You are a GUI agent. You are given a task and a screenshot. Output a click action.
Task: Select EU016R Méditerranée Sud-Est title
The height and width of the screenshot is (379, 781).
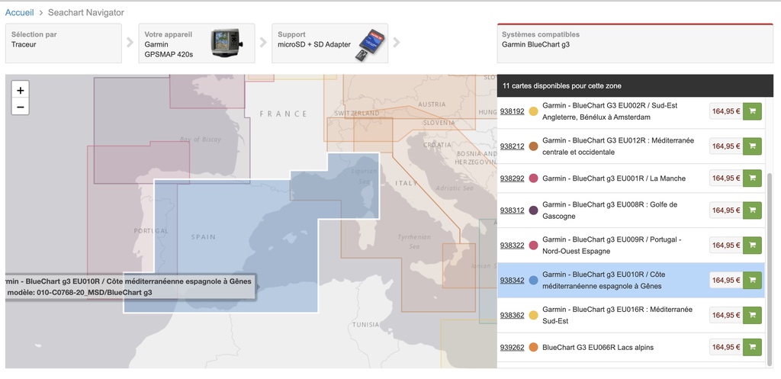pyautogui.click(x=617, y=315)
